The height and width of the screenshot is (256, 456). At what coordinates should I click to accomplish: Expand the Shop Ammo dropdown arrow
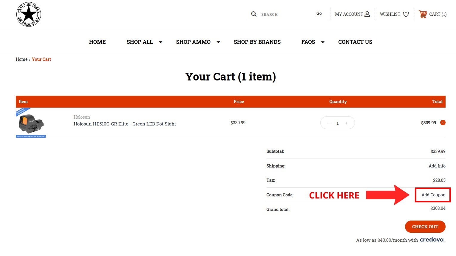[218, 42]
